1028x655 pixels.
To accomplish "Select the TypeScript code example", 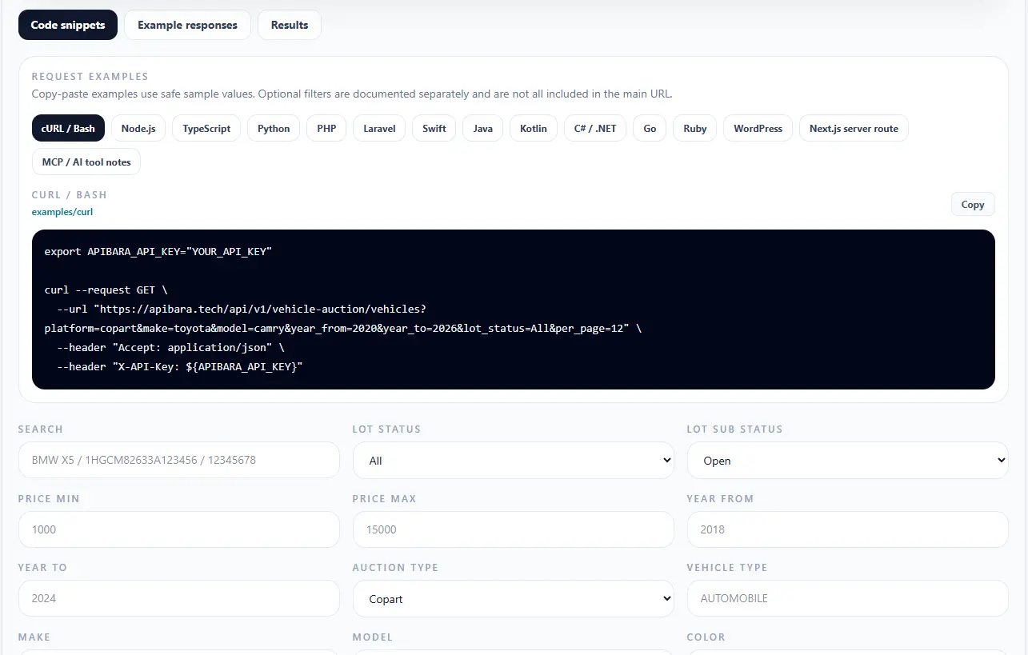I will [206, 128].
